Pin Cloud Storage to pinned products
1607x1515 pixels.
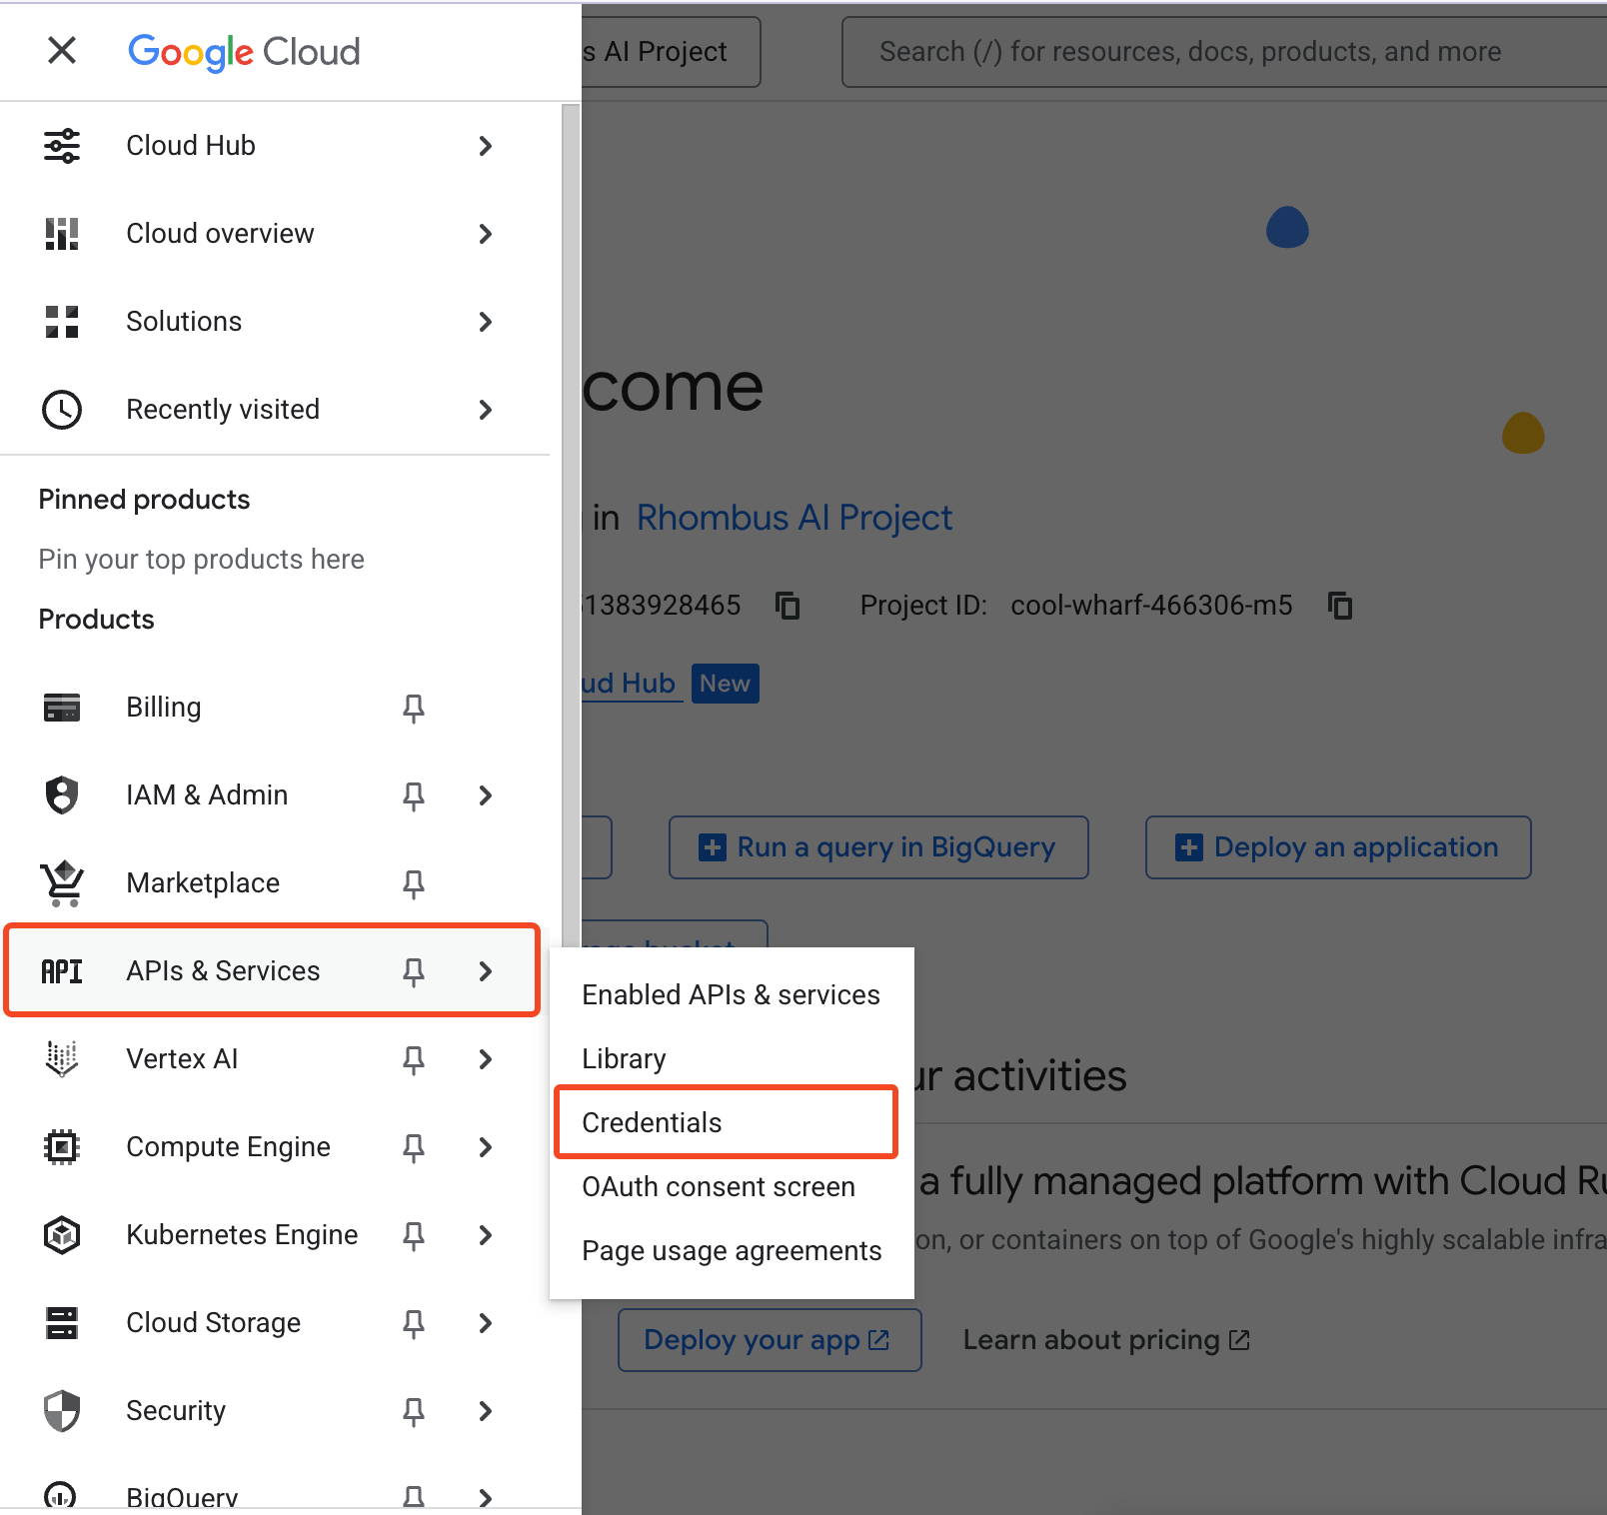pyautogui.click(x=413, y=1323)
